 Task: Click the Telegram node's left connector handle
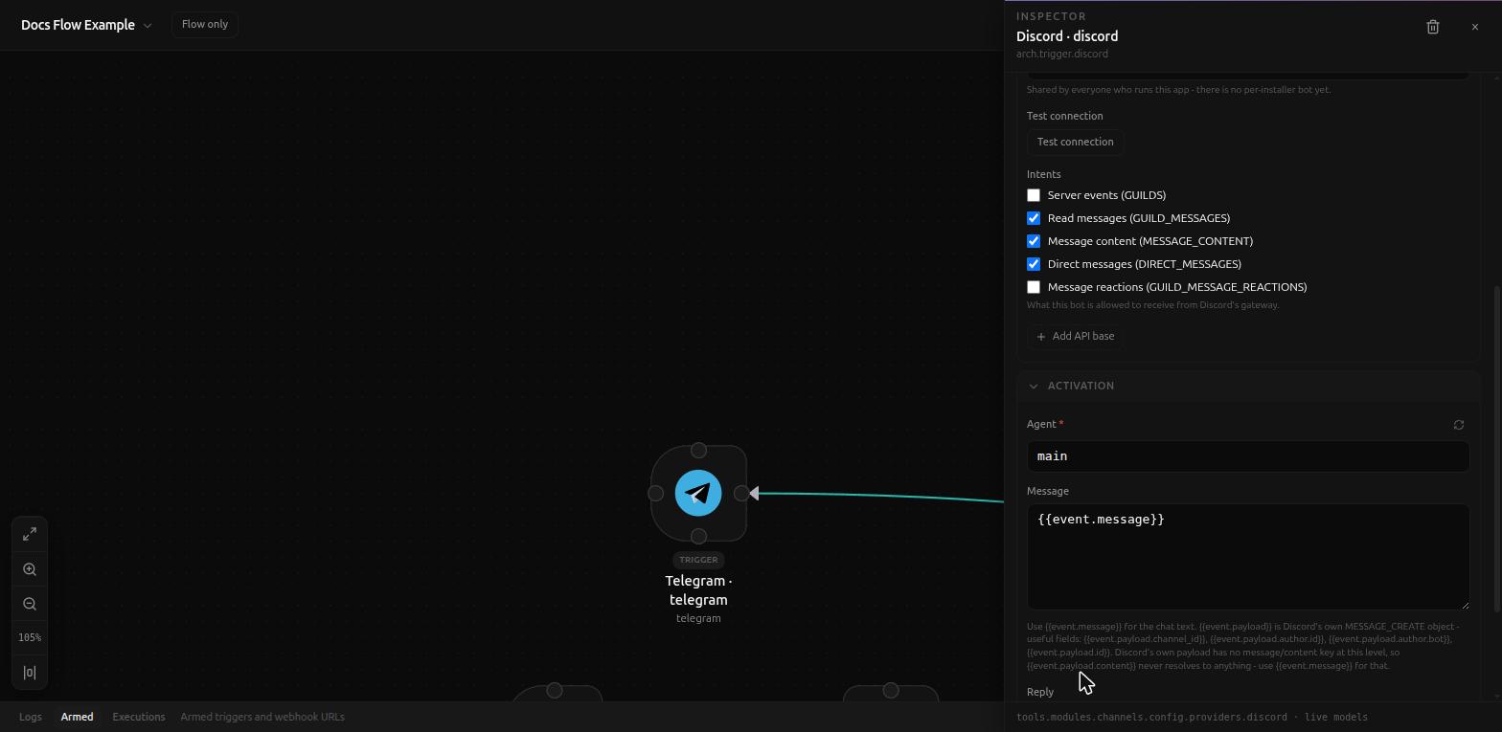[x=655, y=493]
